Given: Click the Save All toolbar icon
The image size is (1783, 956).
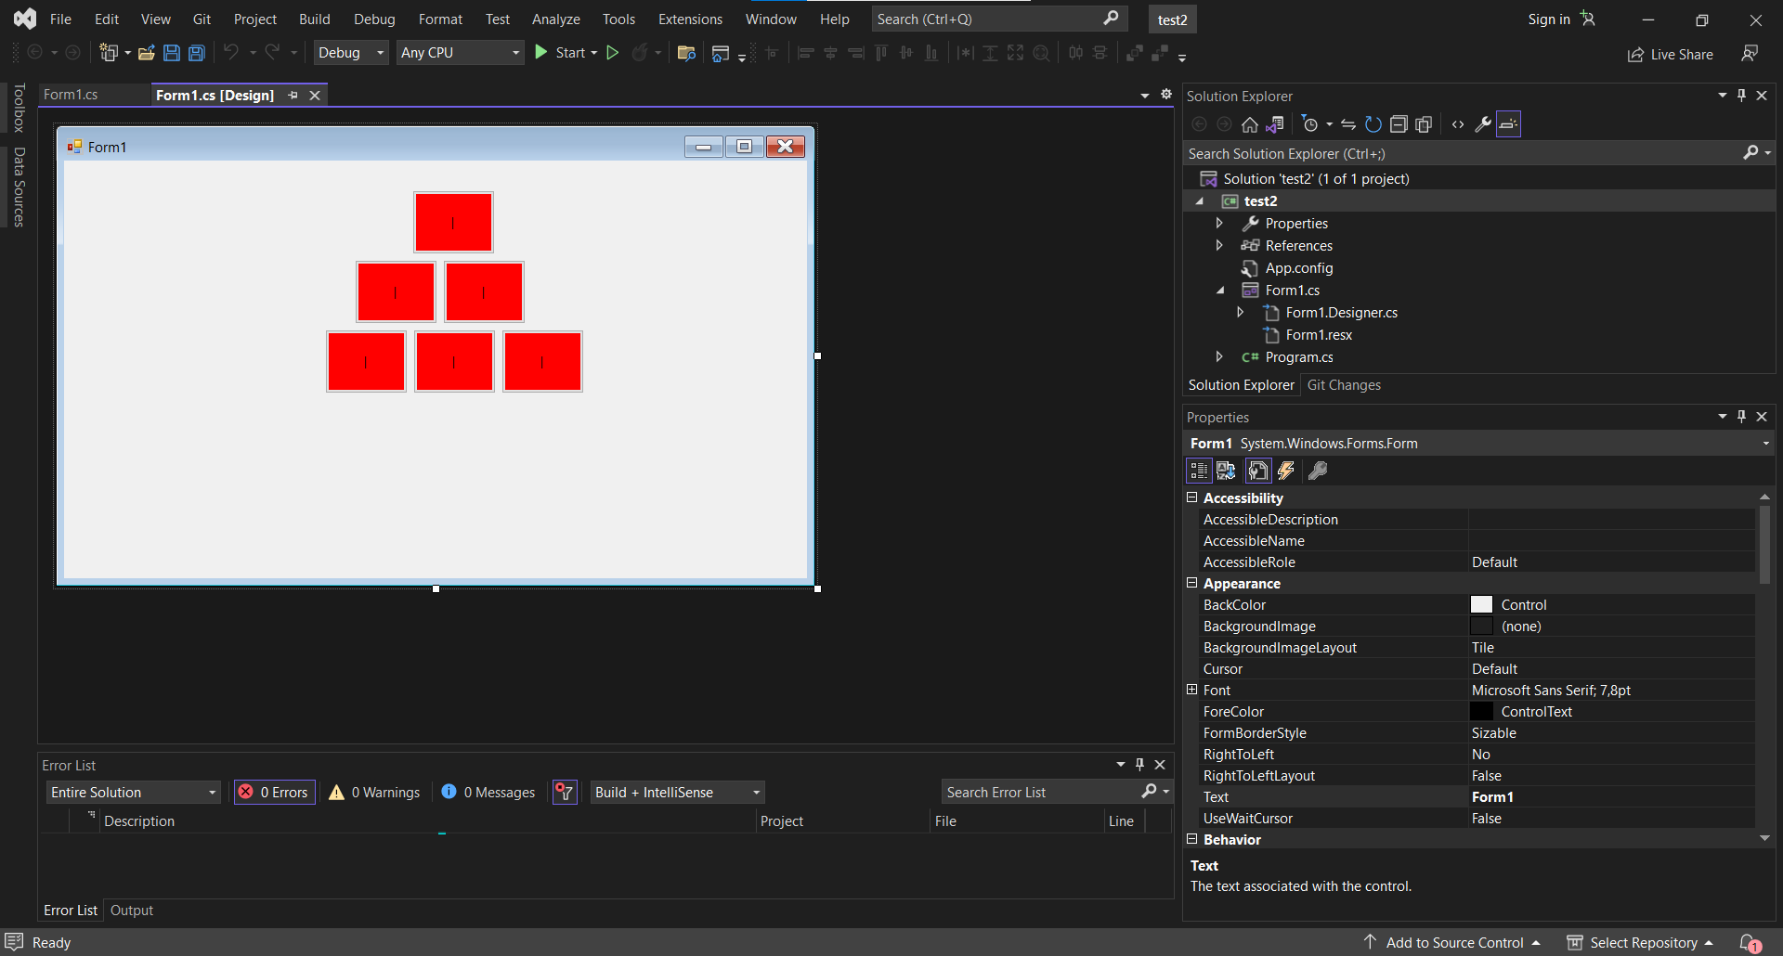Looking at the screenshot, I should (197, 53).
